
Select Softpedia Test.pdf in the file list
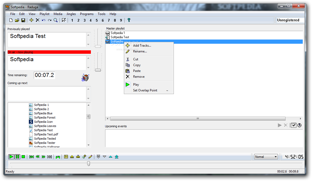click(x=46, y=134)
